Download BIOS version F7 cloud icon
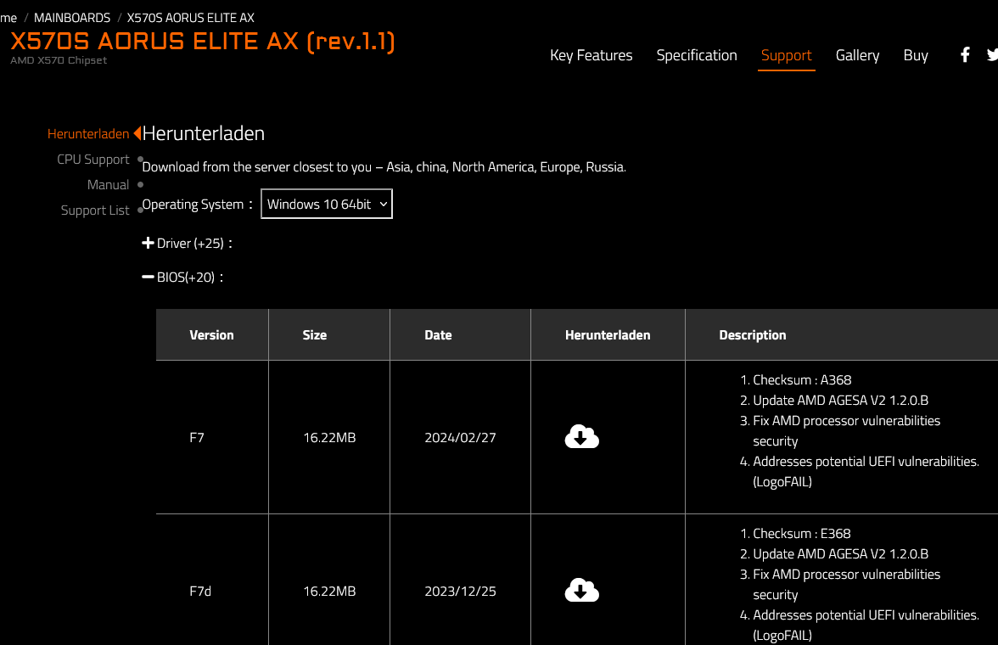Image resolution: width=998 pixels, height=645 pixels. [x=582, y=437]
